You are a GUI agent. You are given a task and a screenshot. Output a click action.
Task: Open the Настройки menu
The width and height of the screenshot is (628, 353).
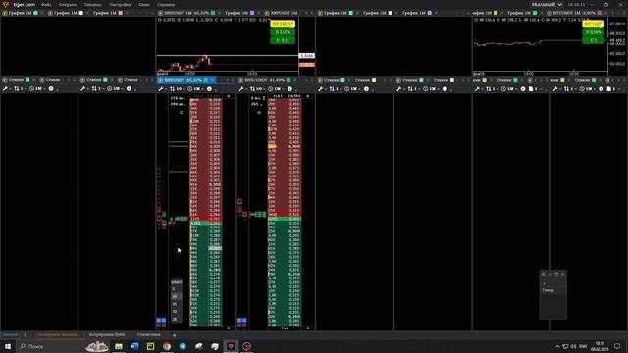click(120, 4)
